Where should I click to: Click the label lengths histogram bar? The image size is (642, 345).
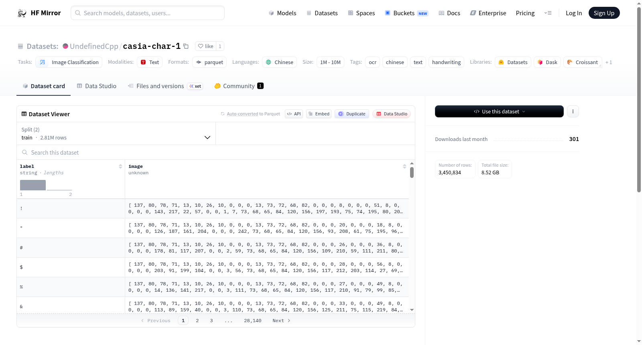tap(33, 185)
